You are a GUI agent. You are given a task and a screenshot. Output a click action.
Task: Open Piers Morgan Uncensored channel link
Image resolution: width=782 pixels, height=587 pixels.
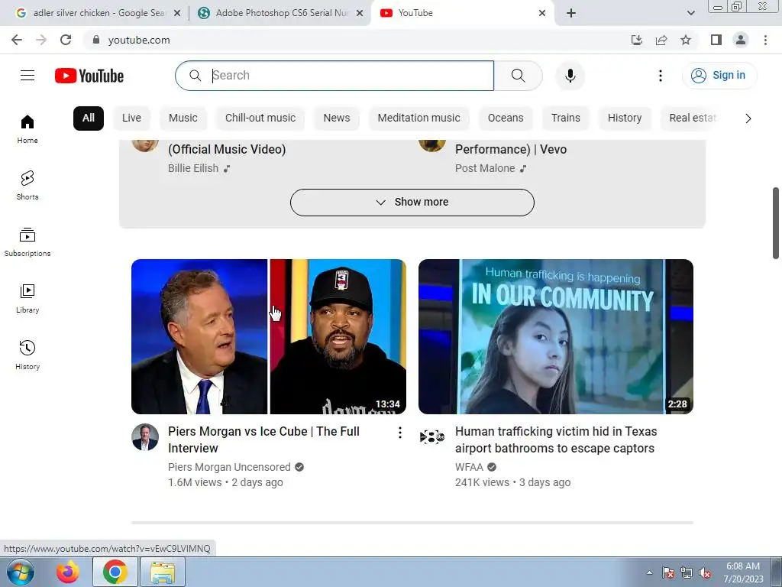tap(229, 467)
